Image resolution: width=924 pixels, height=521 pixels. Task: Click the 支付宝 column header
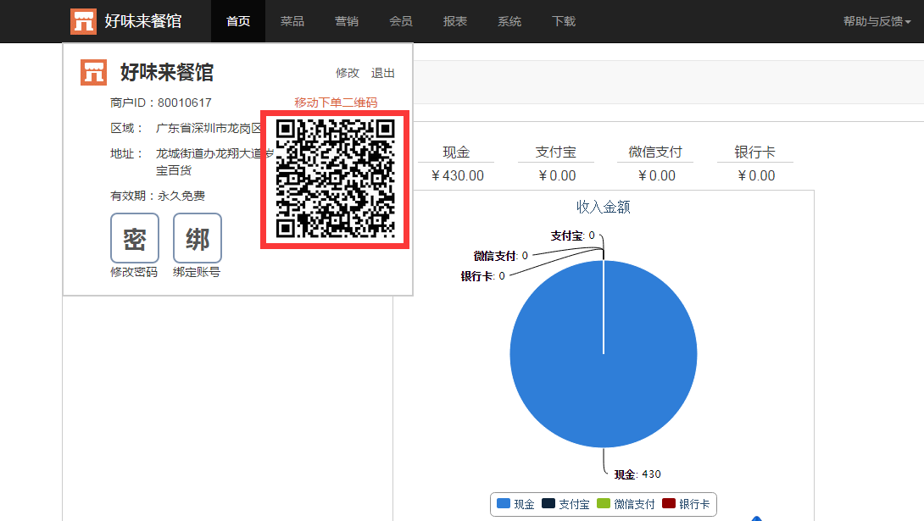coord(556,152)
